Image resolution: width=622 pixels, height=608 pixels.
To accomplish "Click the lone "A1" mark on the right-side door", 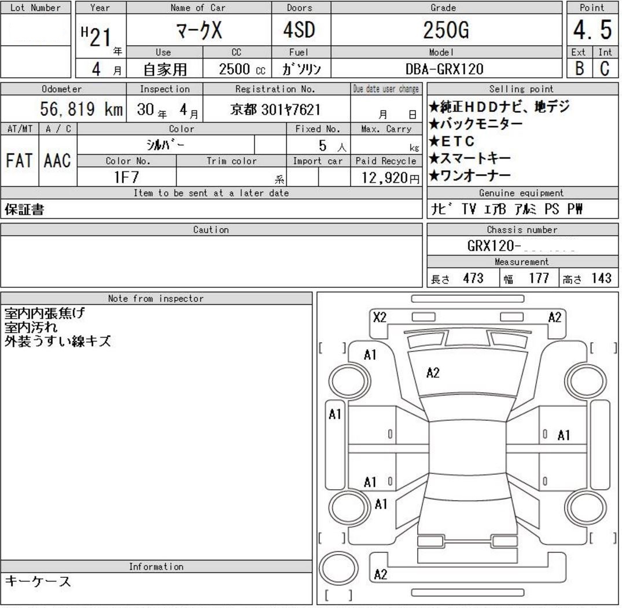I will point(564,435).
